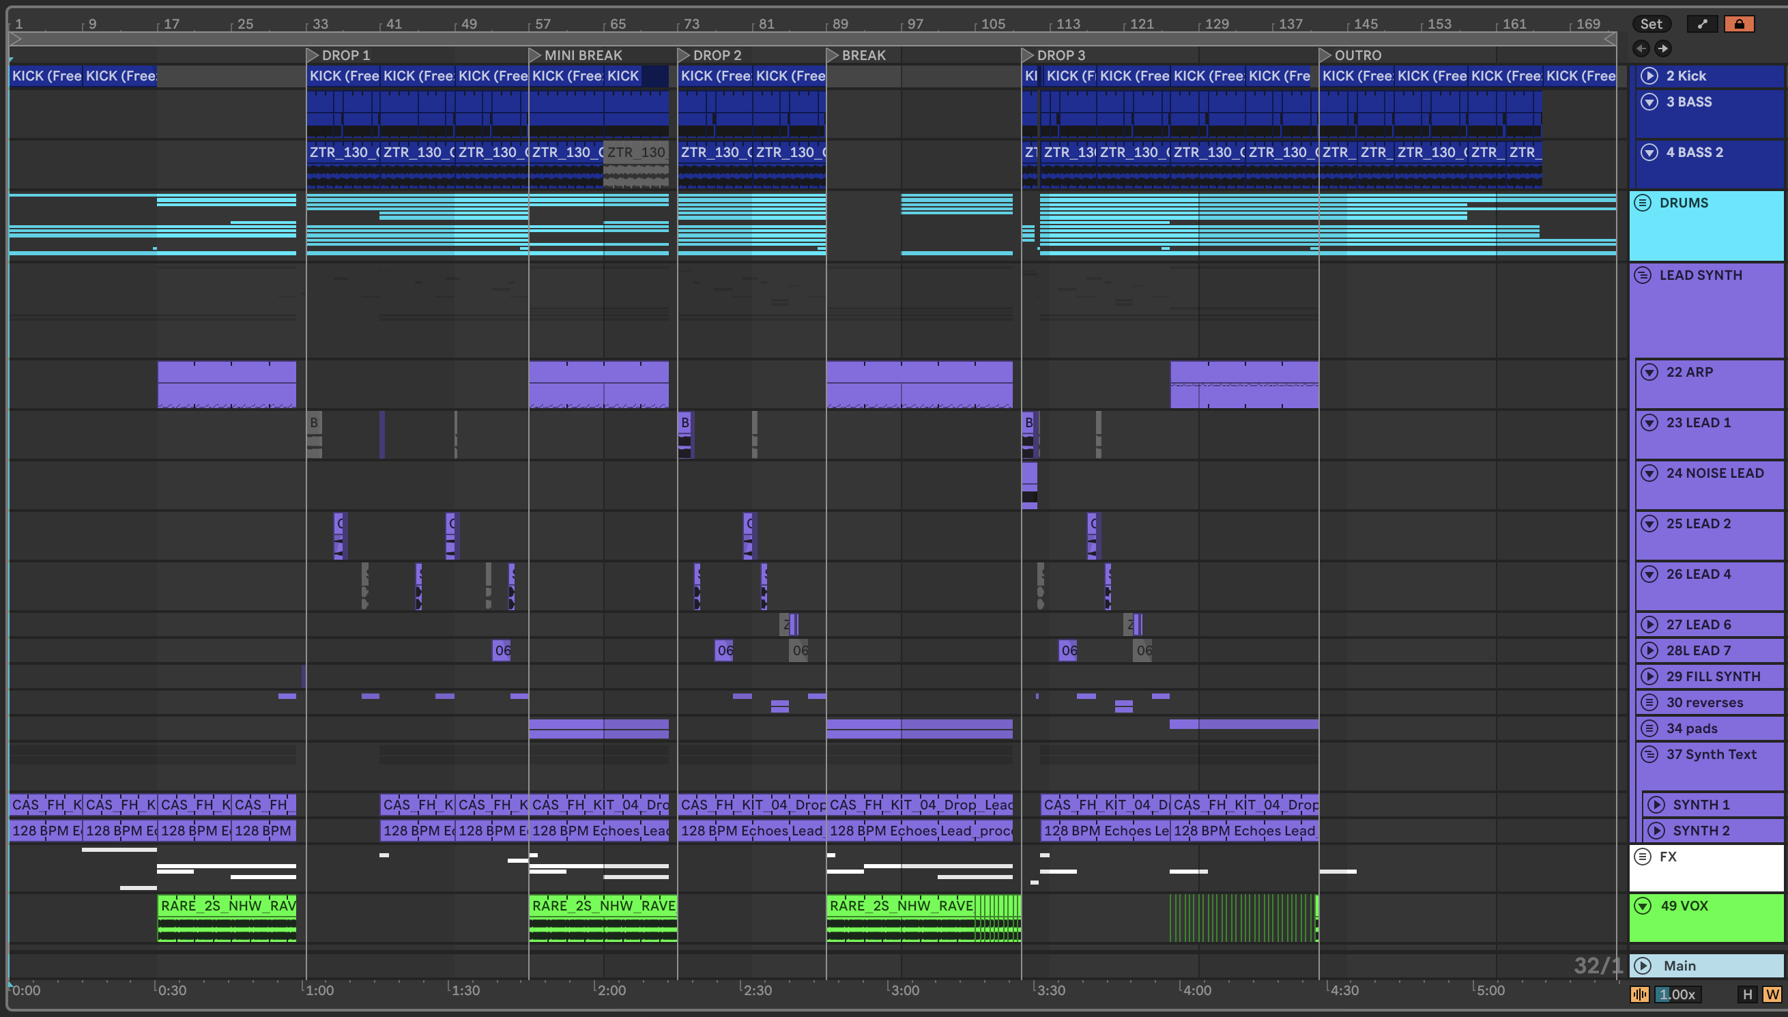Select the MINI BREAK locator

point(535,55)
